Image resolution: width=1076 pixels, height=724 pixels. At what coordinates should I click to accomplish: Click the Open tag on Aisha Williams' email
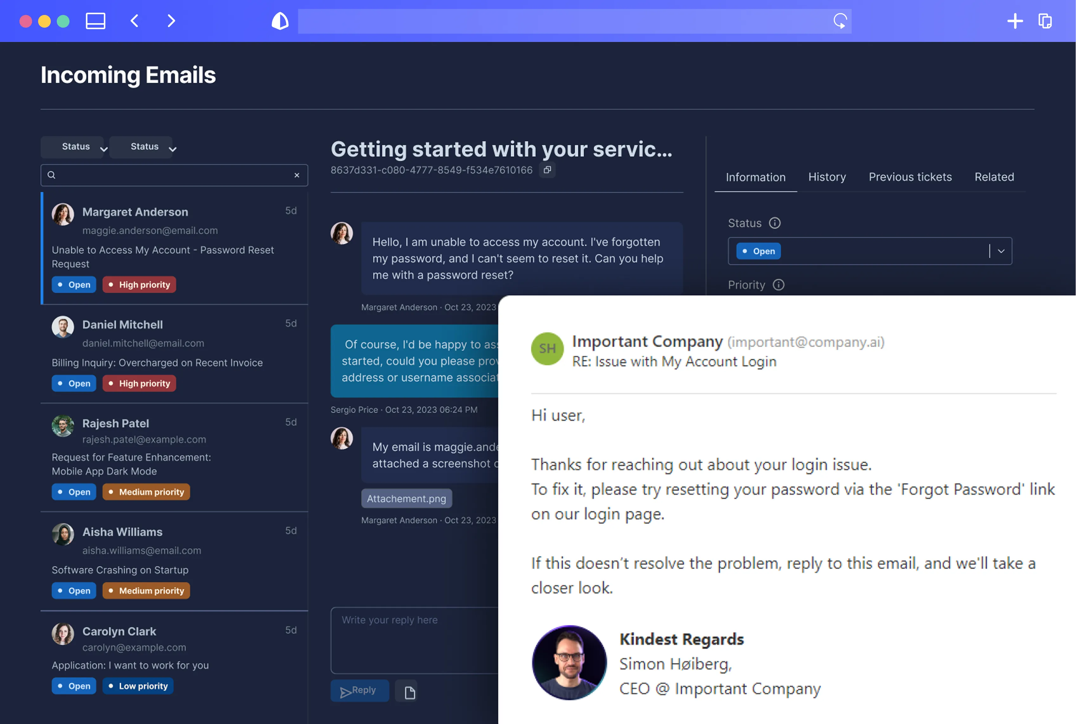(x=74, y=591)
